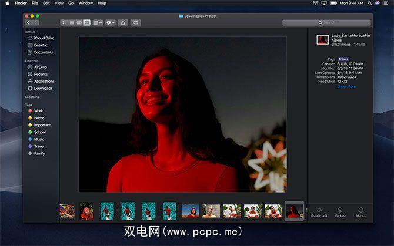The image size is (394, 246).
Task: Open the View menu in menu bar
Action: point(59,3)
